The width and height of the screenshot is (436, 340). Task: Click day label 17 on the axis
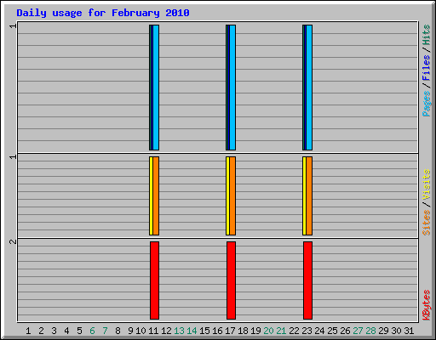tap(230, 331)
